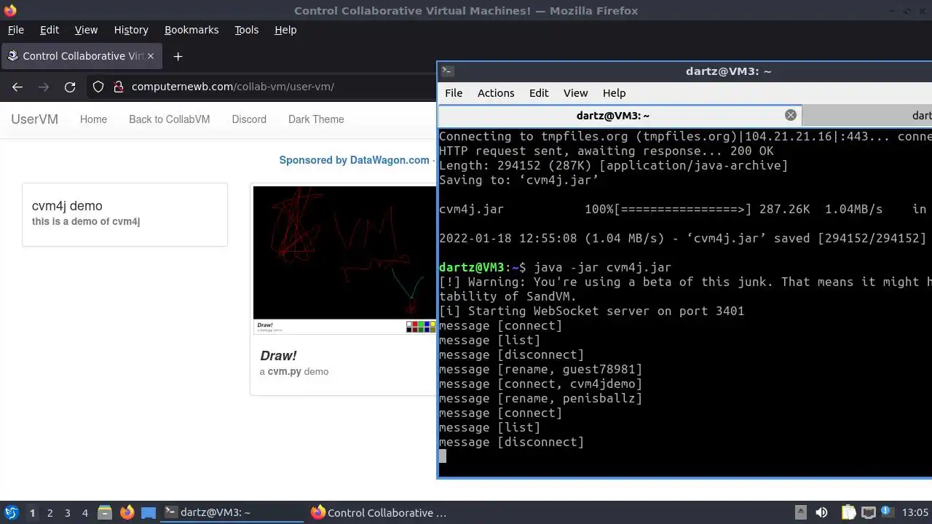This screenshot has width=932, height=524.
Task: Select first dartz@VM3 terminal tab
Action: 619,115
